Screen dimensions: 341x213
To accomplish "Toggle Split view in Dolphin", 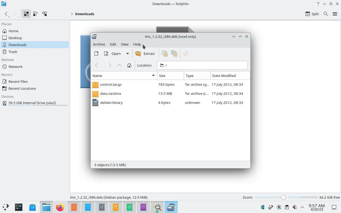I will click(312, 14).
